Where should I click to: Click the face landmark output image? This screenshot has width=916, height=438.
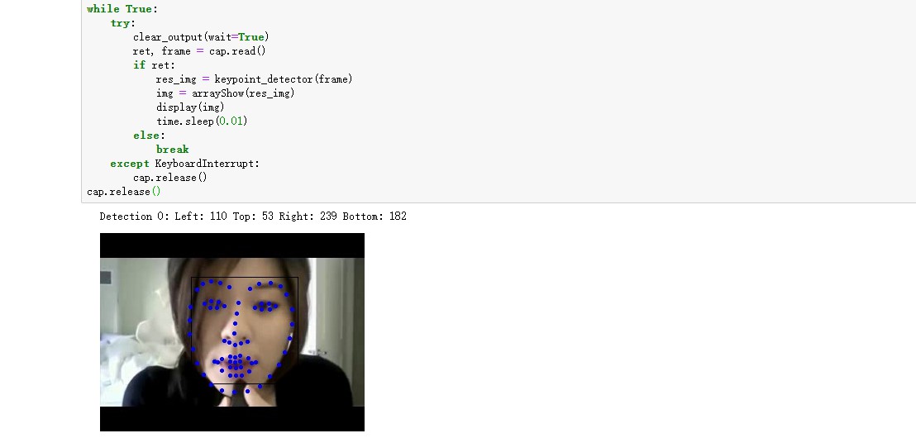(x=232, y=331)
